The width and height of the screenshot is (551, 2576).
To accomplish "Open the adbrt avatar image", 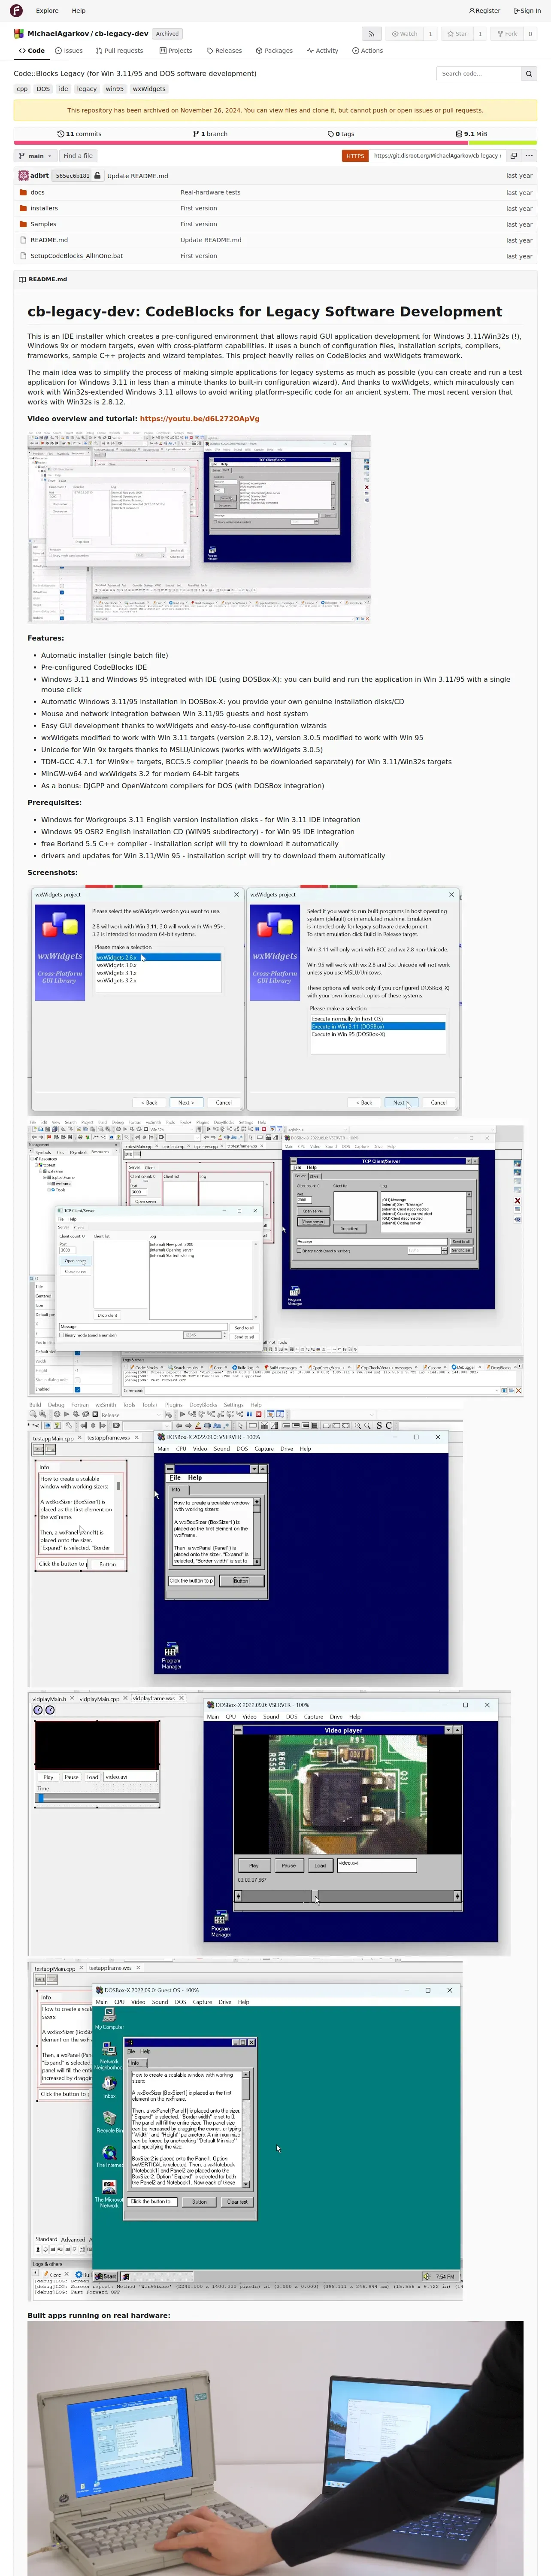I will [23, 176].
